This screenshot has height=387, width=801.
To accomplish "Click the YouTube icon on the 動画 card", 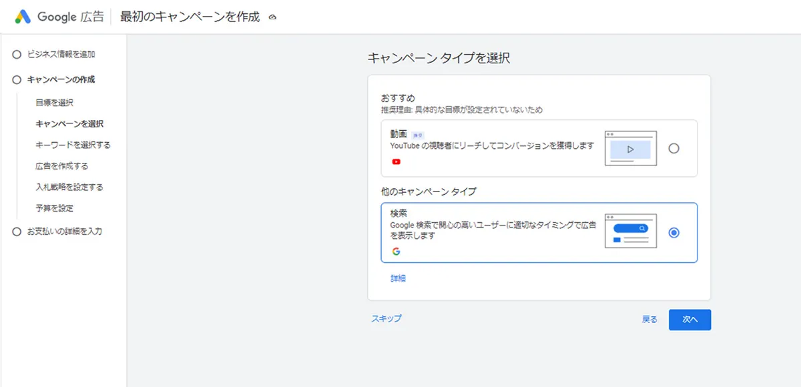I will point(396,161).
